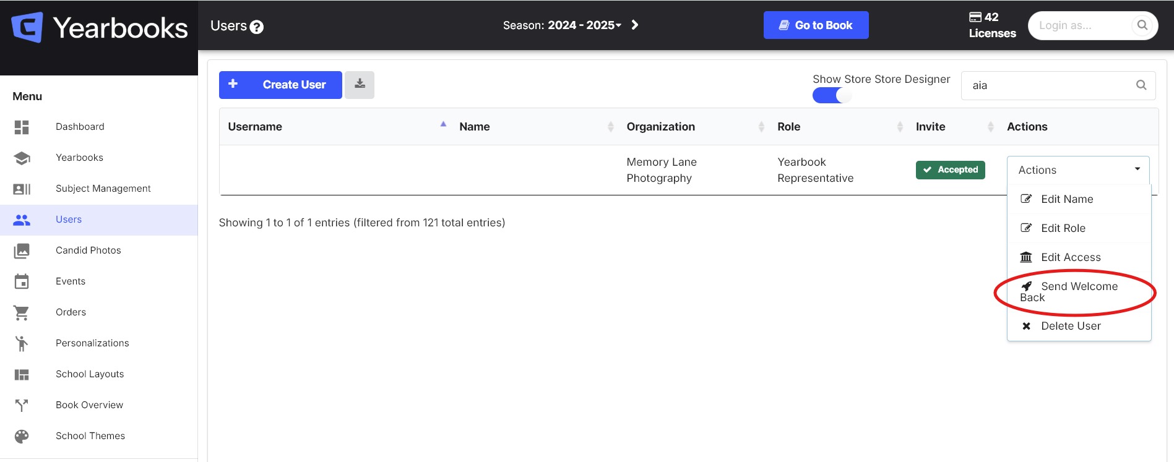The height and width of the screenshot is (462, 1174).
Task: Choose Edit Name from Actions menu
Action: click(1079, 199)
